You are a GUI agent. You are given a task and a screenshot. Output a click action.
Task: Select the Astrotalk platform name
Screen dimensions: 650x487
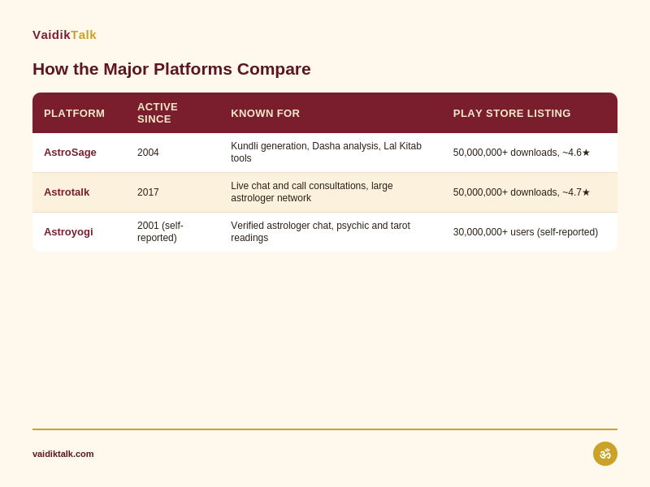67,192
